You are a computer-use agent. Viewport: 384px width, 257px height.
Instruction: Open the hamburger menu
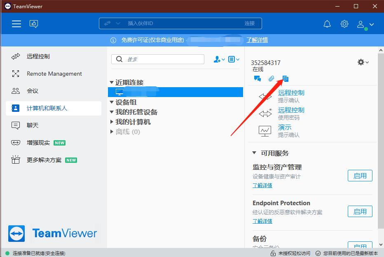(16, 24)
